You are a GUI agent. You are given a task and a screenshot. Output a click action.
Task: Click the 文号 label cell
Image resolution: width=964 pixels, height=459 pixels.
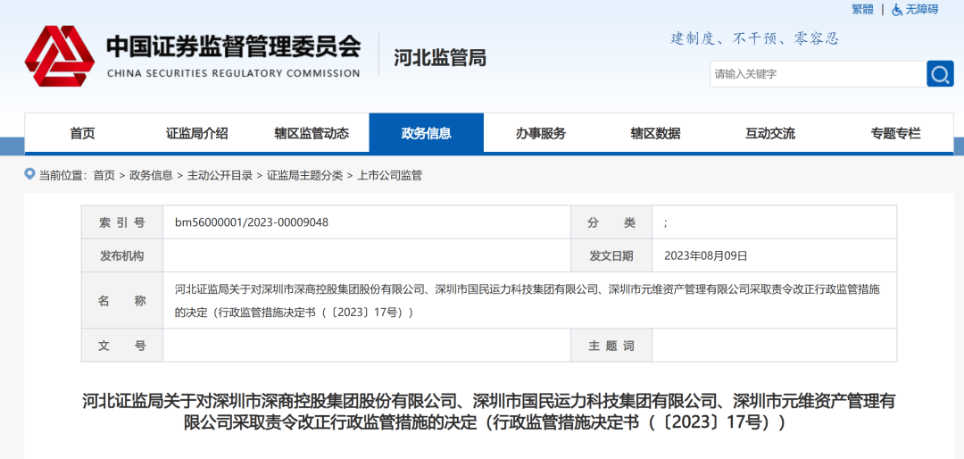click(122, 346)
